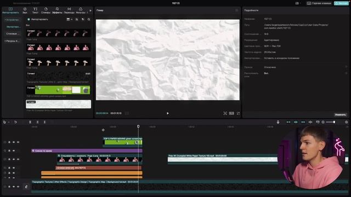The width and height of the screenshot is (351, 197).
Task: Hide the purple effect track
Action: (x=14, y=151)
